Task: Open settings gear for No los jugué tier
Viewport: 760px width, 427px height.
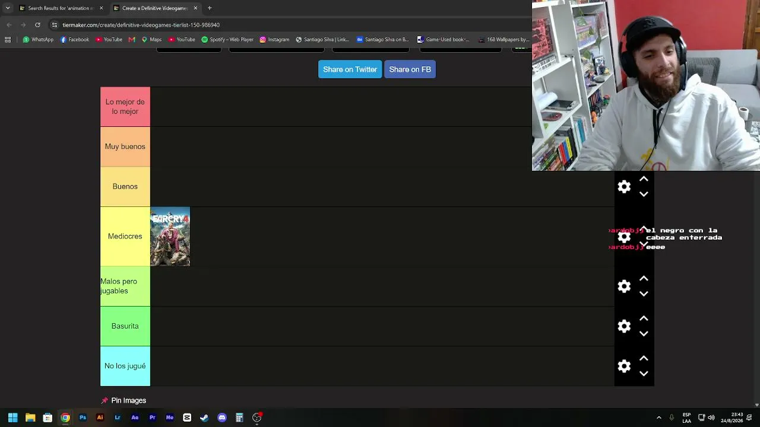Action: click(x=624, y=367)
